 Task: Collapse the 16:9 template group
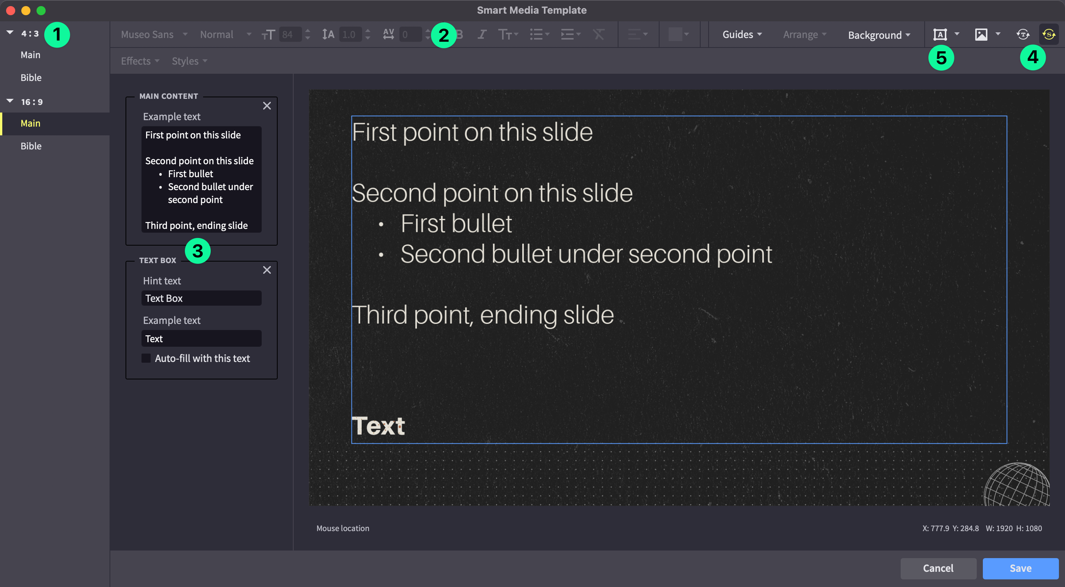click(x=10, y=101)
